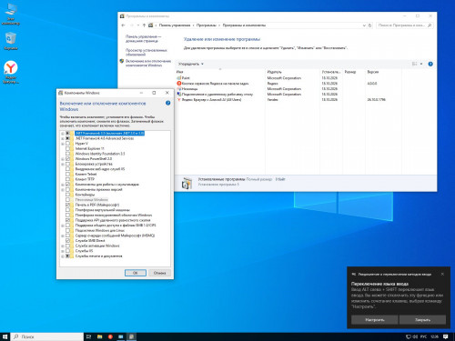Click Configure (Настроить) in the notification
Screen dimensions: 455x341
point(375,320)
